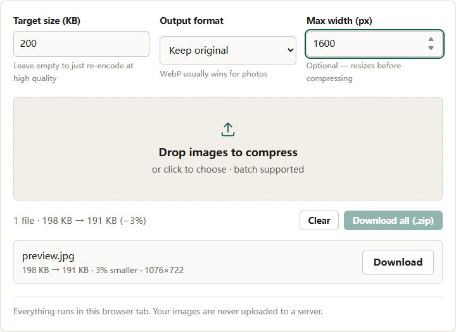The width and height of the screenshot is (456, 332).
Task: Click Clear to remove files
Action: click(319, 221)
